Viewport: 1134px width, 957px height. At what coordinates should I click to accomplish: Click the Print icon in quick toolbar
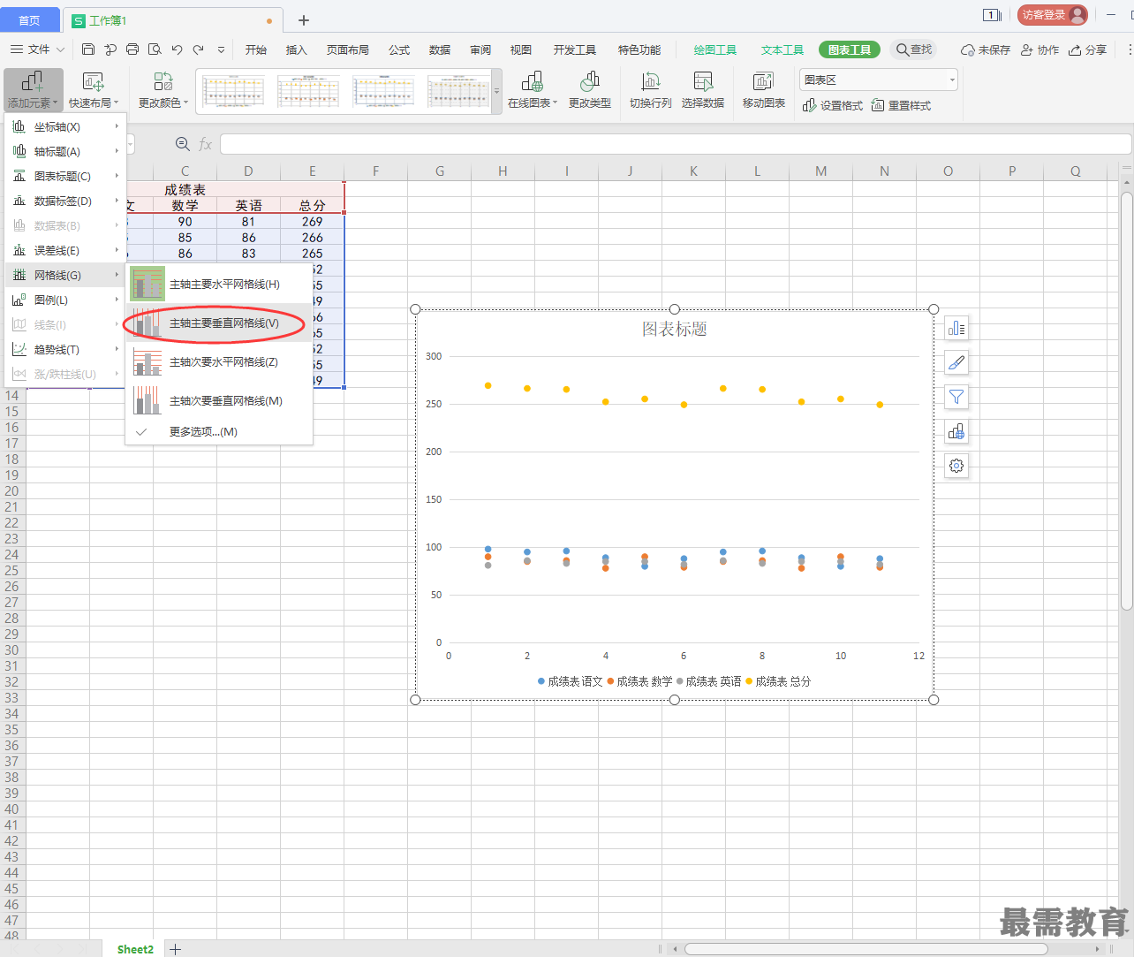132,49
